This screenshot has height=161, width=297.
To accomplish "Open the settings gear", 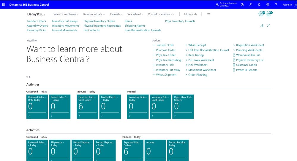I will click(268, 4).
